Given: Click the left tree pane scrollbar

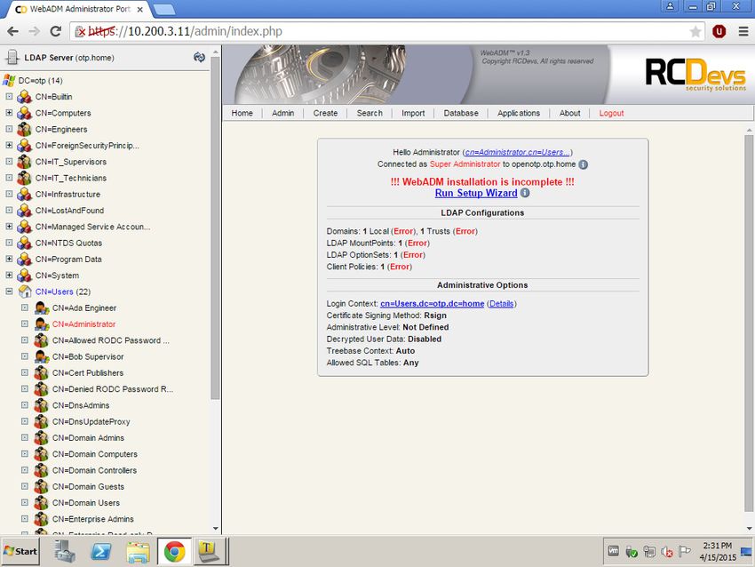Looking at the screenshot, I should pyautogui.click(x=215, y=228).
